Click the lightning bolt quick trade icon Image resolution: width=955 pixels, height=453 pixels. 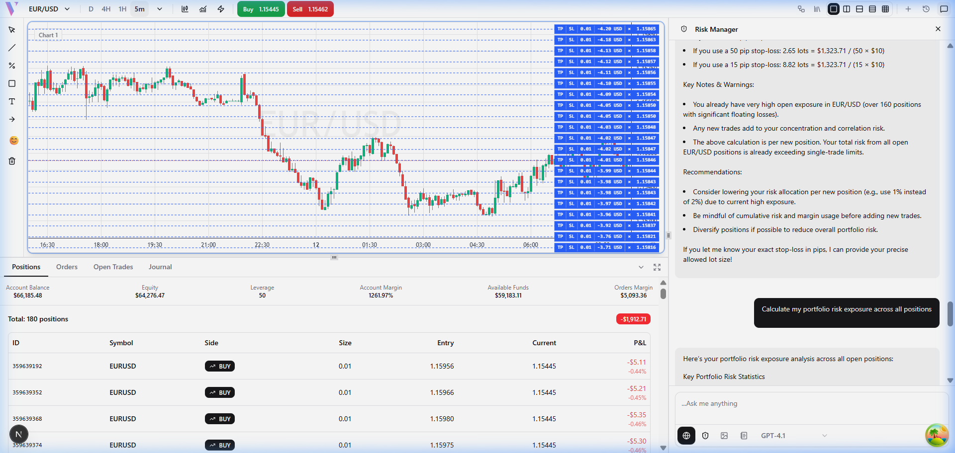[221, 9]
